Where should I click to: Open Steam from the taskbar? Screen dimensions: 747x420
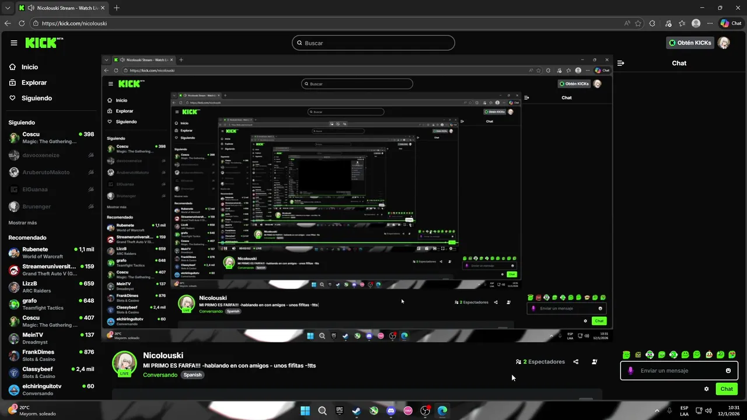(356, 411)
